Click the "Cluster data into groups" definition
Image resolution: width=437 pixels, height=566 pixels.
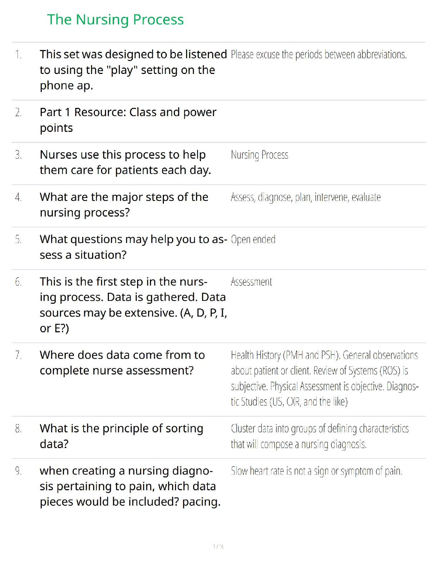coord(320,436)
